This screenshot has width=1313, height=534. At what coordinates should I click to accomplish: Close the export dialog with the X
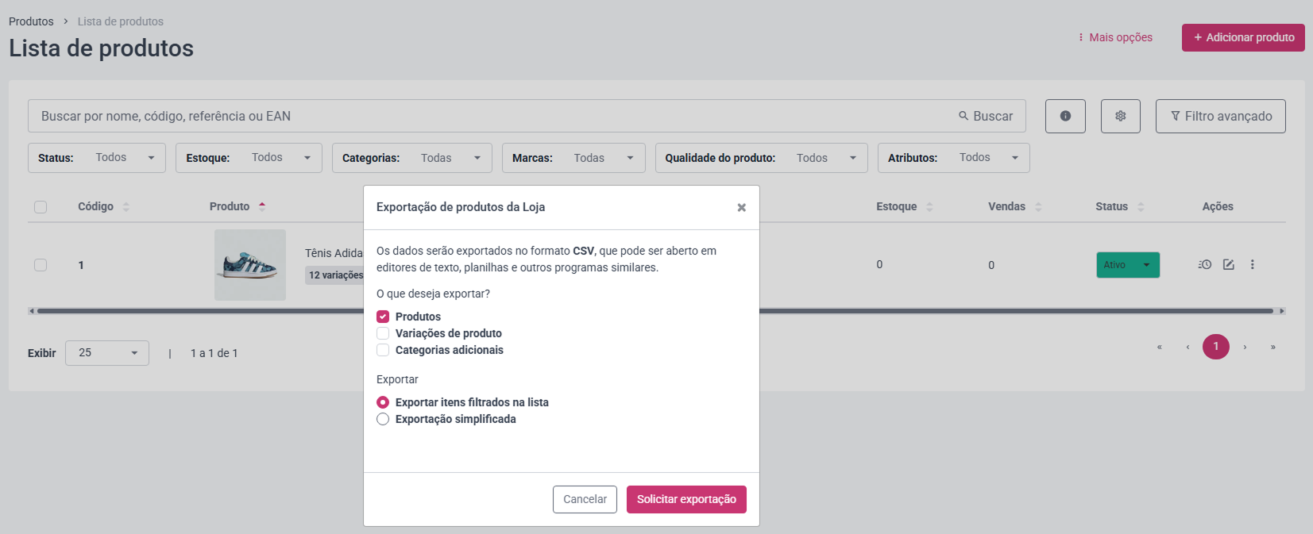741,207
